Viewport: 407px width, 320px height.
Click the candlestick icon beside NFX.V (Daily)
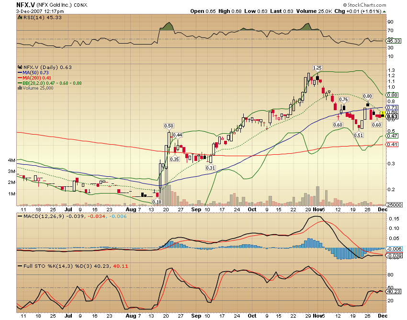[20, 67]
